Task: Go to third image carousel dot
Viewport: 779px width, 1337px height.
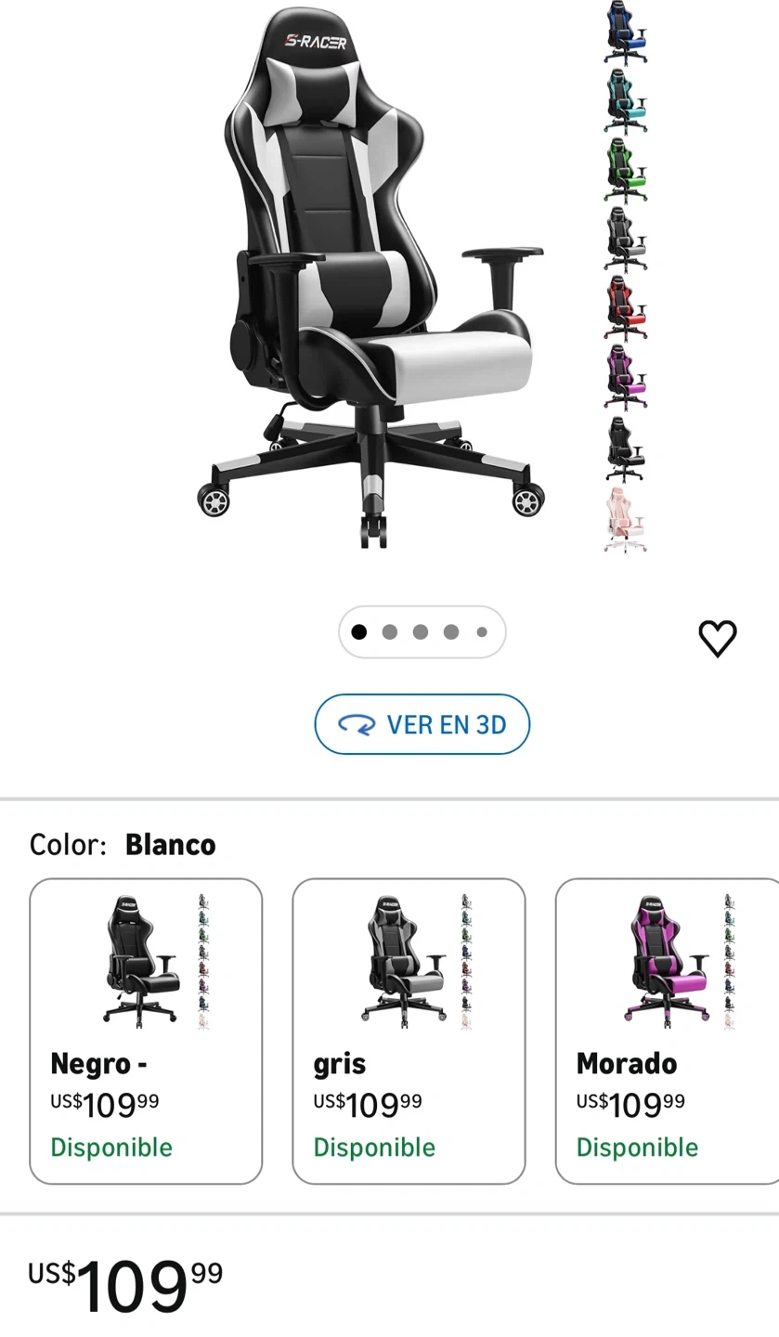Action: (x=421, y=632)
